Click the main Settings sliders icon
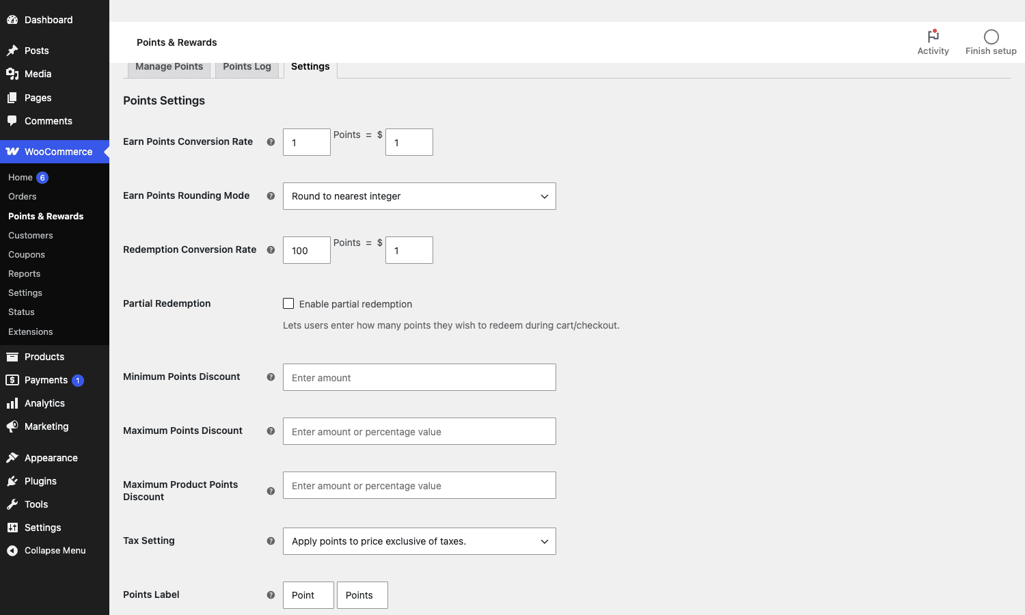Image resolution: width=1025 pixels, height=615 pixels. [12, 528]
